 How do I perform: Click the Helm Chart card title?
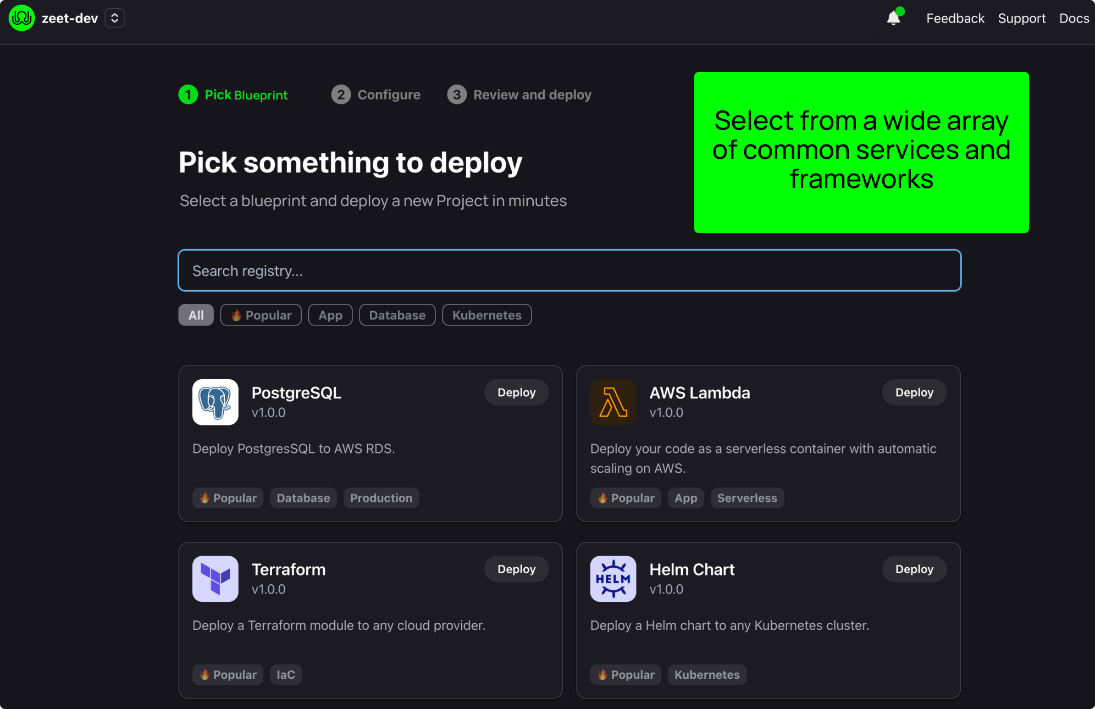(692, 569)
